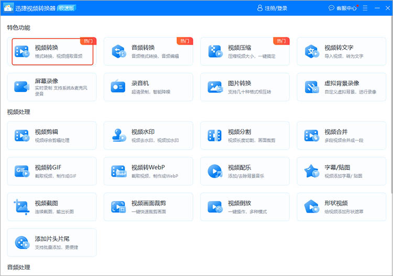Click 截取视频、制作成WebP description

pos(155,176)
